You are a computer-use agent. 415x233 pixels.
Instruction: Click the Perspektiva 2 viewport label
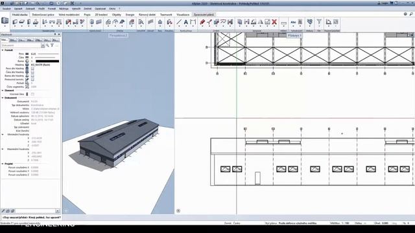118,36
